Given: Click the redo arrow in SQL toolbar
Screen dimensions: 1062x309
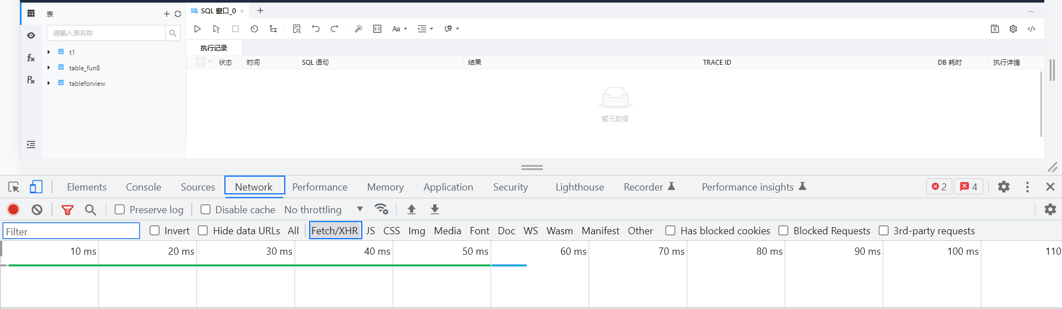Looking at the screenshot, I should click(335, 29).
